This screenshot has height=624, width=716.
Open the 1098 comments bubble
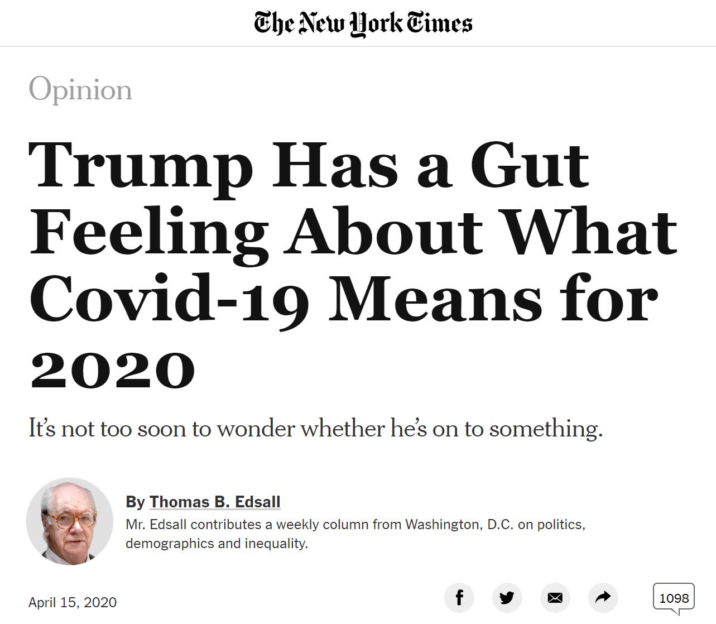(674, 598)
